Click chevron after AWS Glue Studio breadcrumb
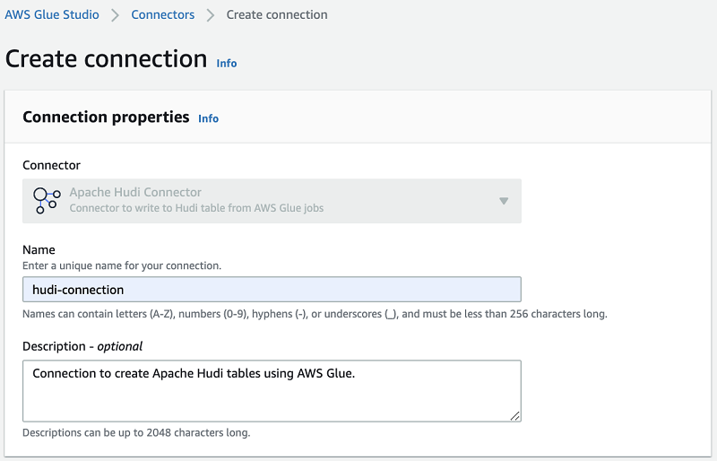Image resolution: width=717 pixels, height=461 pixels. (116, 15)
